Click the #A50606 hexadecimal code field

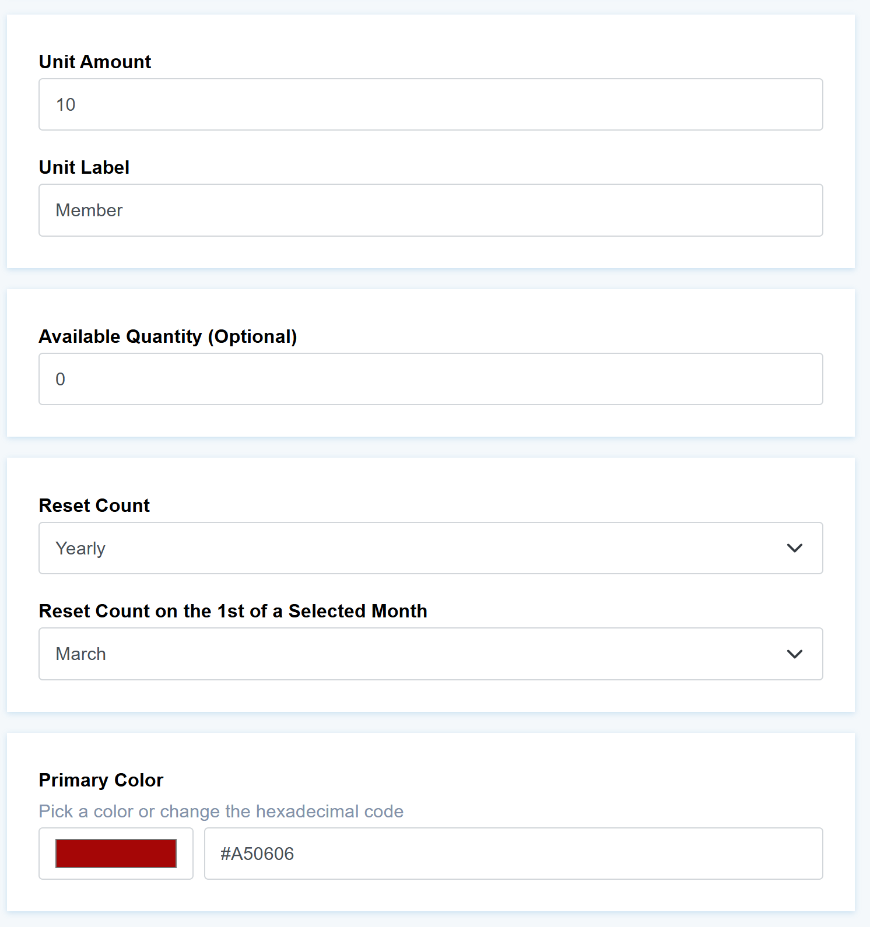[513, 854]
